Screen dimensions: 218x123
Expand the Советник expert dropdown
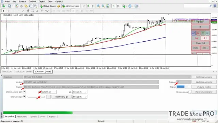pos(189,77)
